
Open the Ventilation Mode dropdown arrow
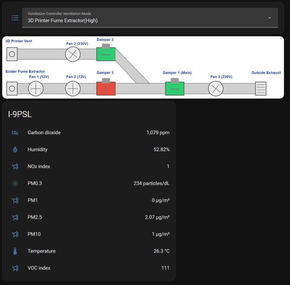(x=270, y=18)
